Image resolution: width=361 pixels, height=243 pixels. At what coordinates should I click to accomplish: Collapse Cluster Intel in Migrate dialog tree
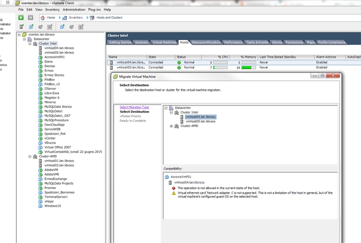[x=171, y=113]
